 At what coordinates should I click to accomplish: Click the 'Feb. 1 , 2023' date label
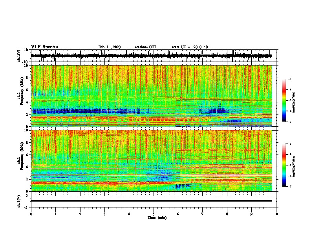coord(110,47)
